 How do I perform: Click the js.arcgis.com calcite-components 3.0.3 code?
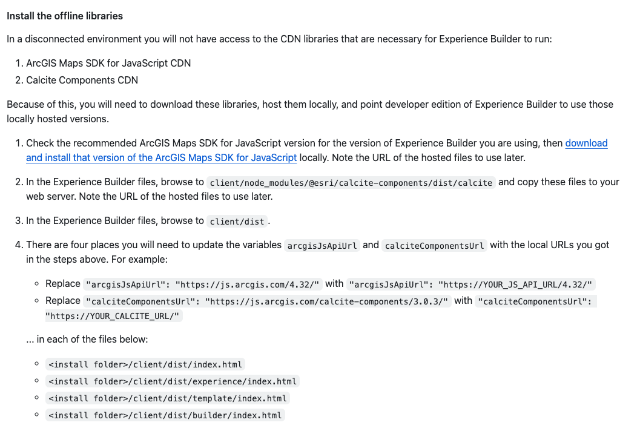(268, 301)
